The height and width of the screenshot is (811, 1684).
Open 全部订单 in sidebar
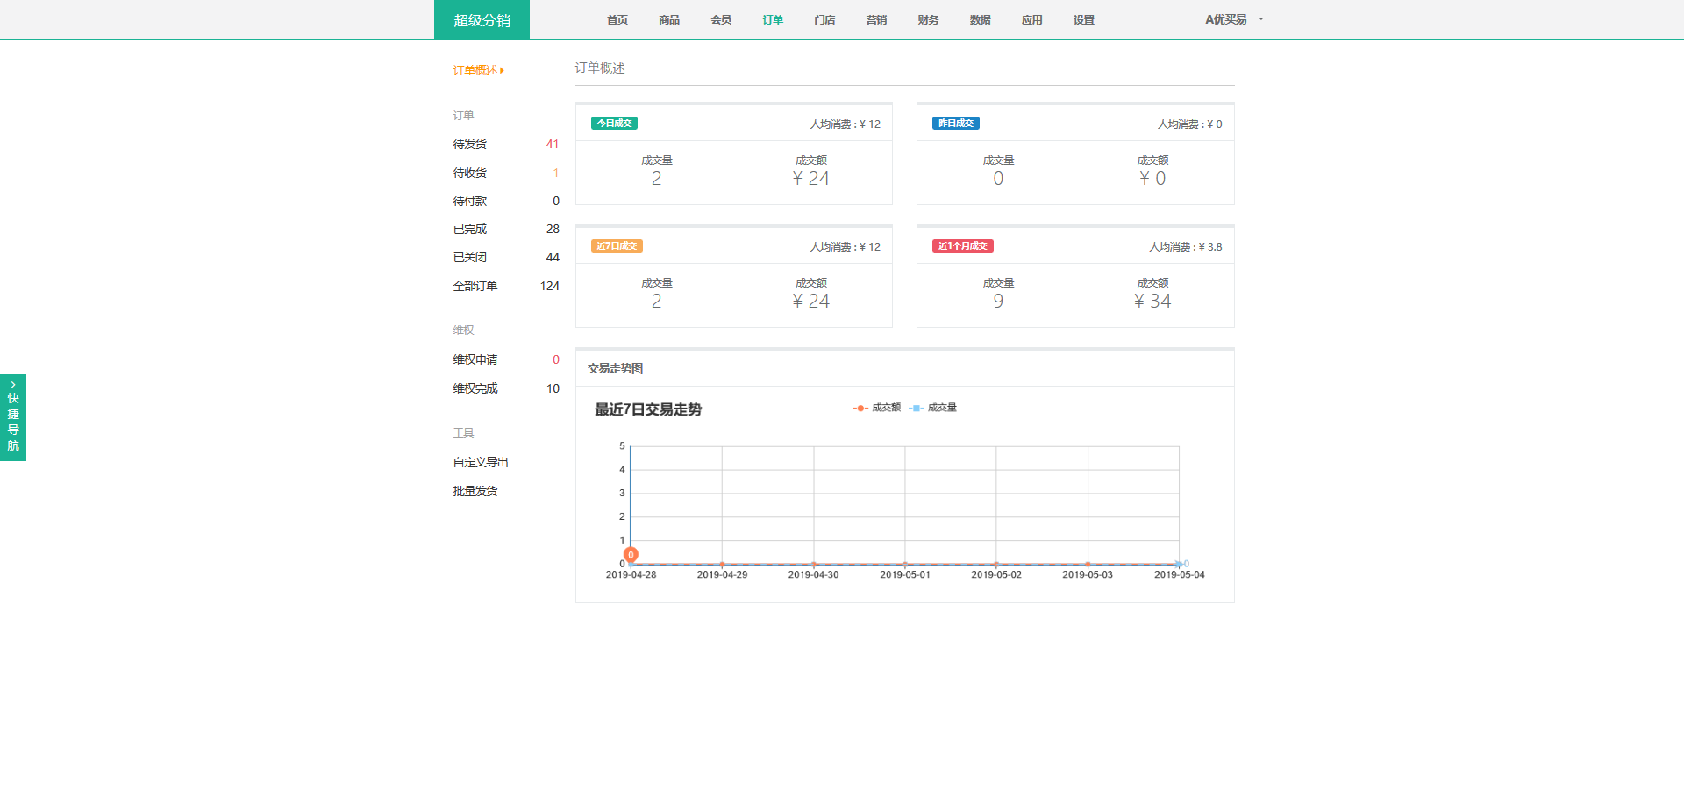pyautogui.click(x=475, y=286)
